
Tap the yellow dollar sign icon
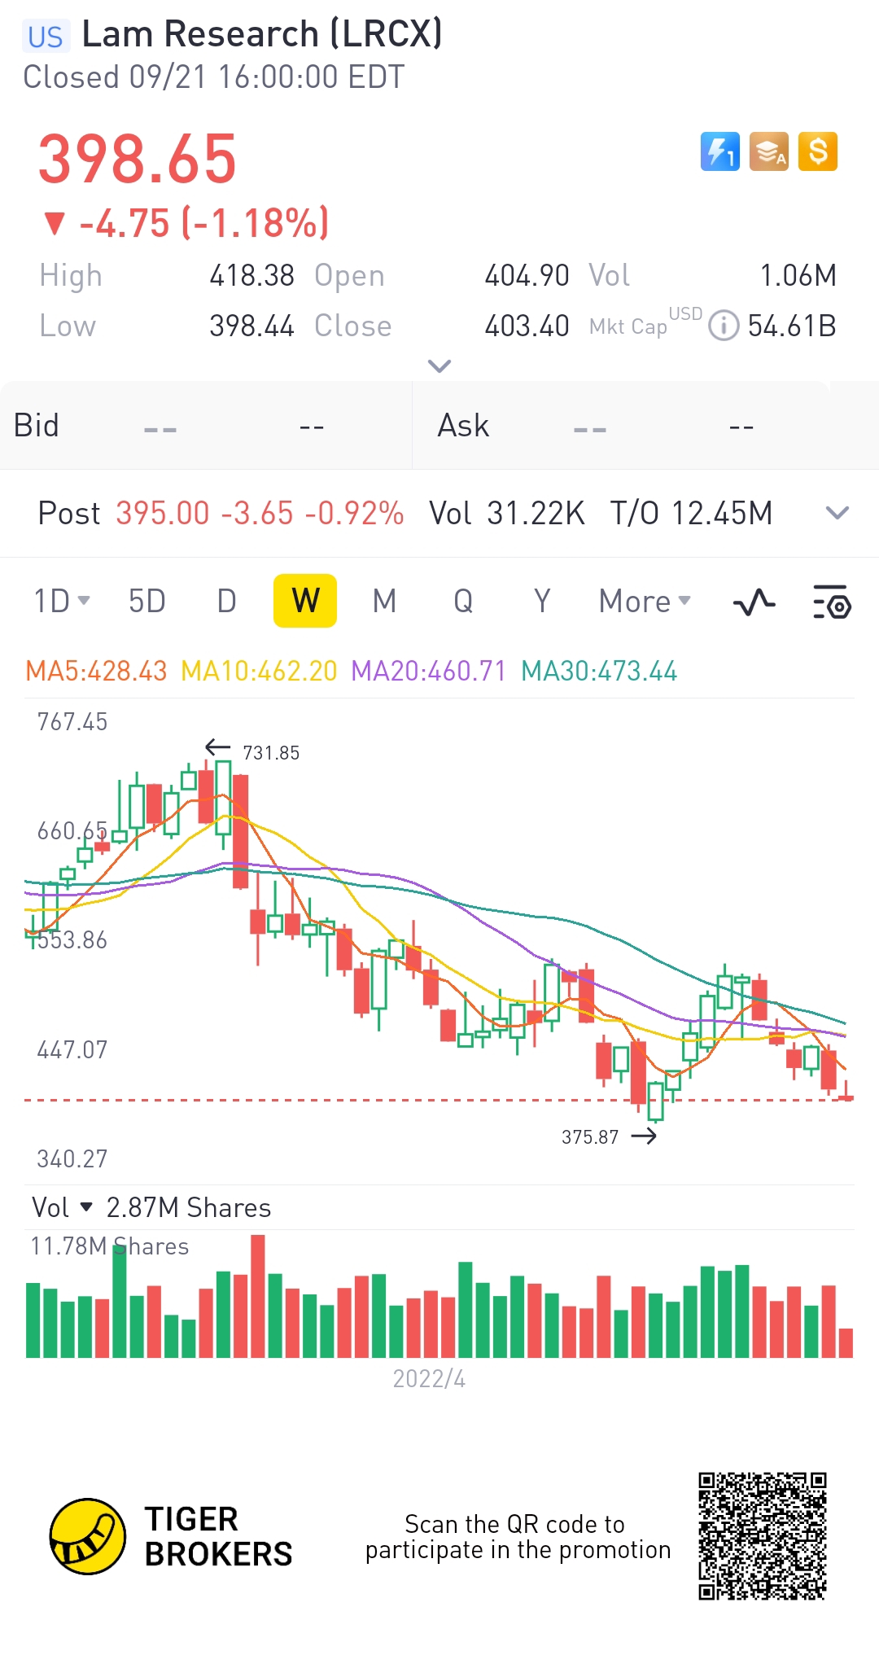click(x=818, y=151)
